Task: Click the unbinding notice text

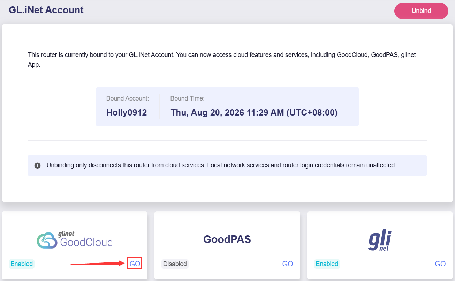Action: coord(221,165)
